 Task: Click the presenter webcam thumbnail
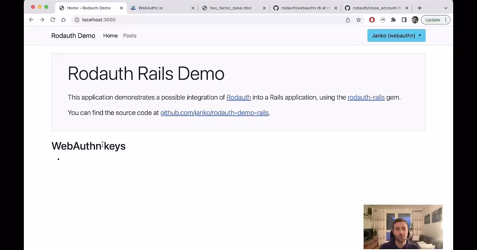pos(403,227)
